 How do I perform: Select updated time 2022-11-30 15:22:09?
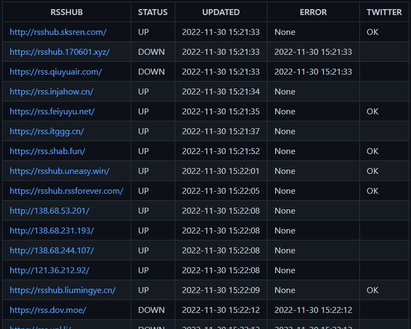pos(221,290)
